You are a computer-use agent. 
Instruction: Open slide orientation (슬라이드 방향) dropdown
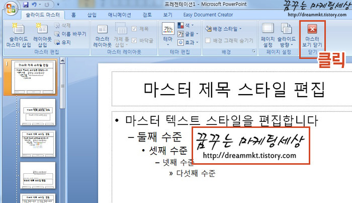click(x=286, y=35)
